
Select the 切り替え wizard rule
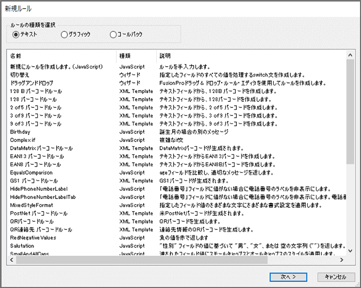[20, 75]
